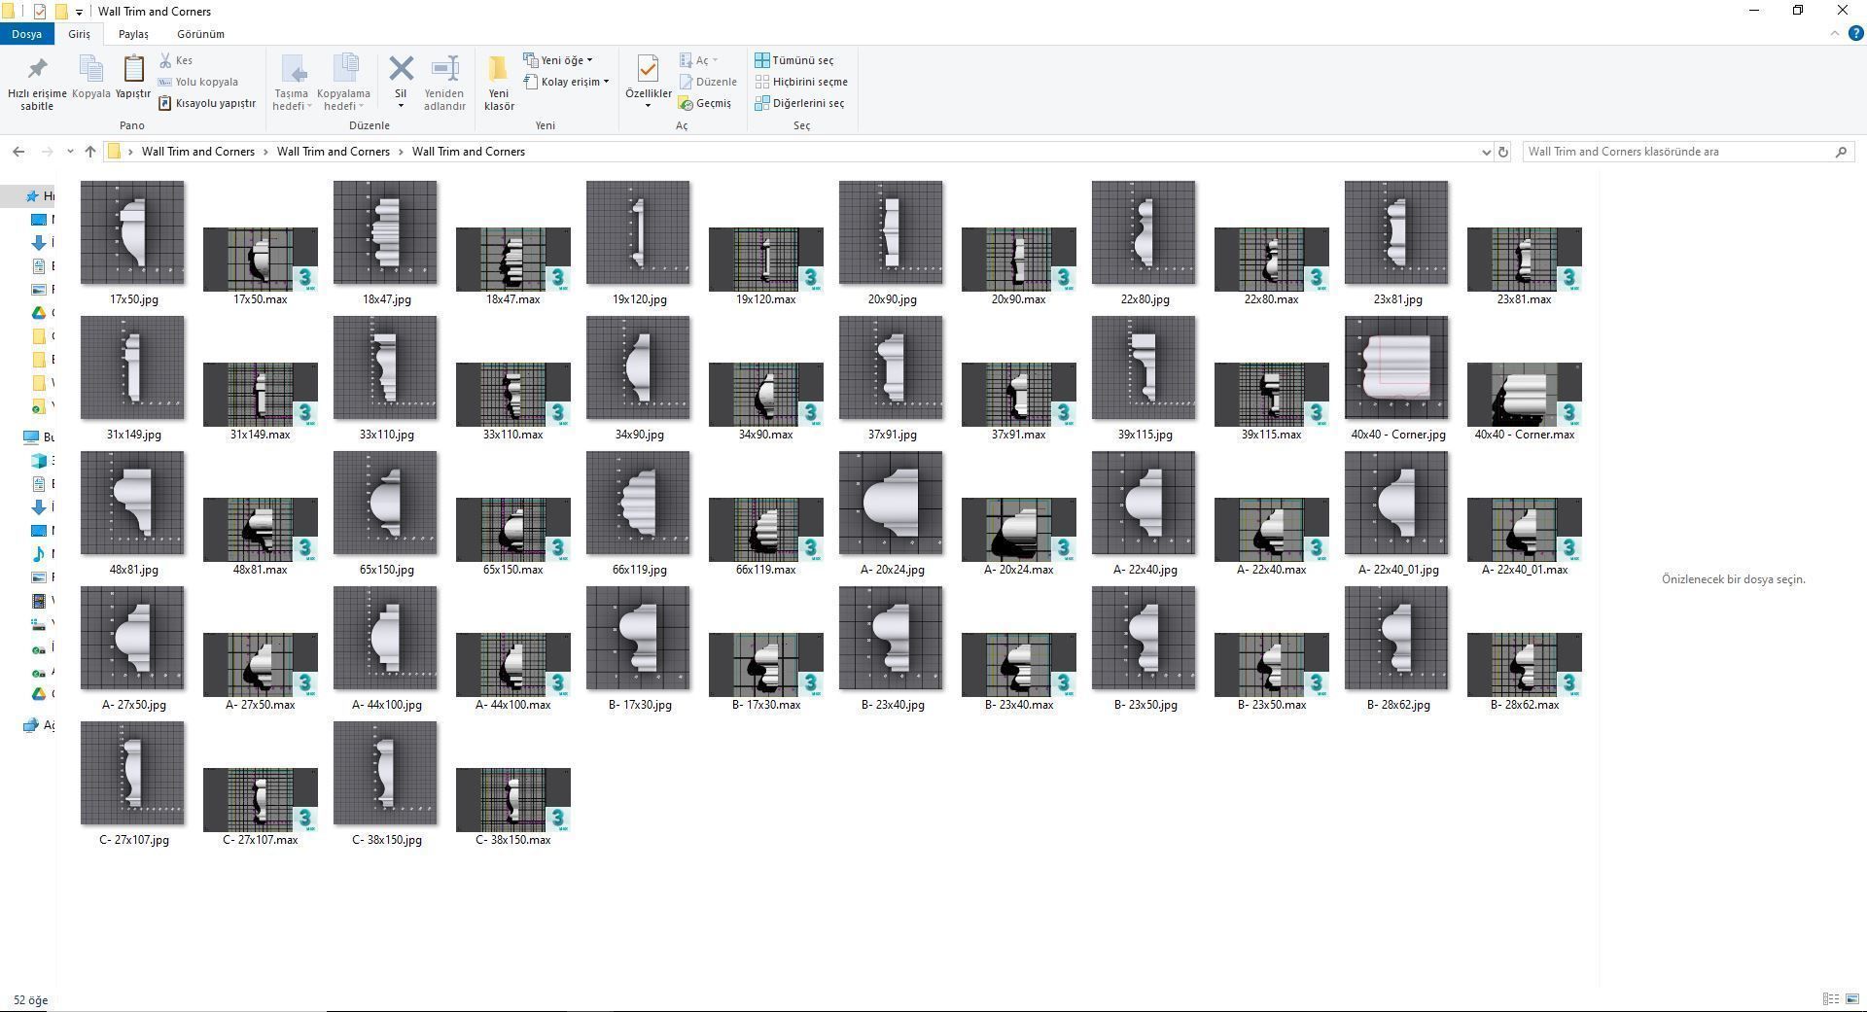
Task: Click Yolu kopyala in ribbon
Action: pos(198,82)
